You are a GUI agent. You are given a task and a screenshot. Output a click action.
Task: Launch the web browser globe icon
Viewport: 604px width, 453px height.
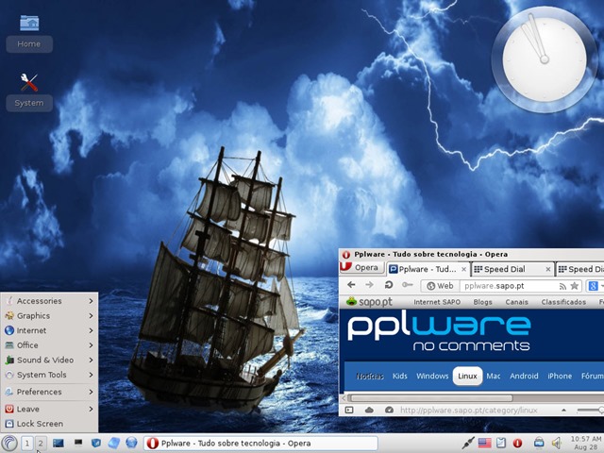131,444
